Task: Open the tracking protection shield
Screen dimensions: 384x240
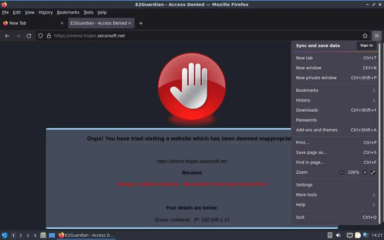Action: coord(40,36)
